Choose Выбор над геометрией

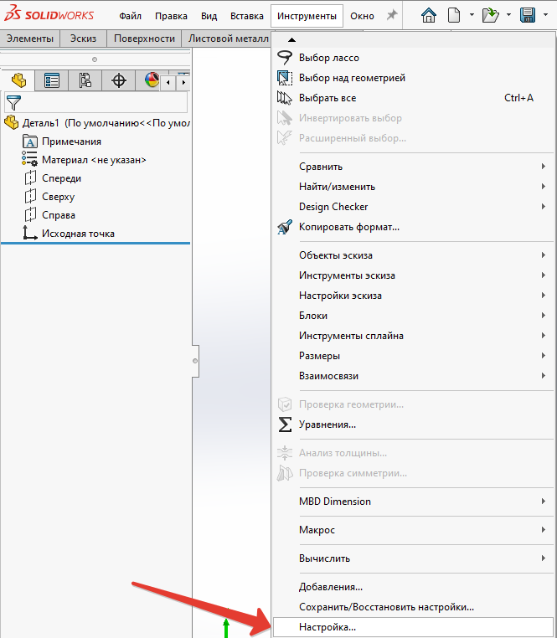point(413,78)
